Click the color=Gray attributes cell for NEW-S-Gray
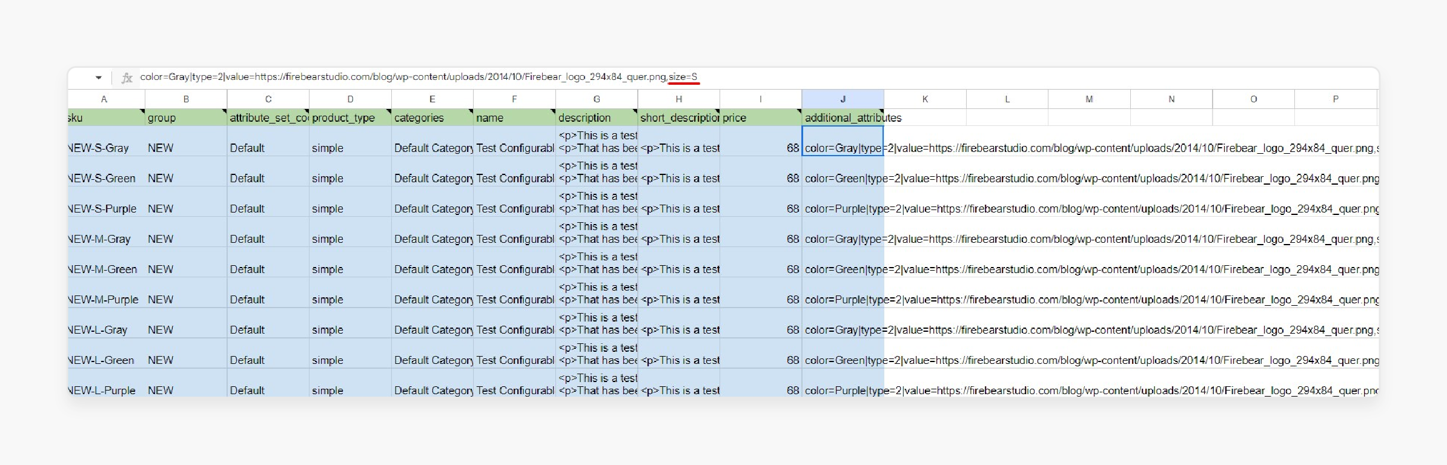Screen dimensions: 1447x465 pos(843,141)
